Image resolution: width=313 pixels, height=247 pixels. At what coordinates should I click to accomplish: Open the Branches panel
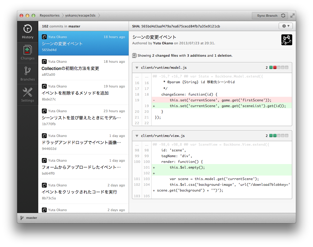click(x=27, y=73)
